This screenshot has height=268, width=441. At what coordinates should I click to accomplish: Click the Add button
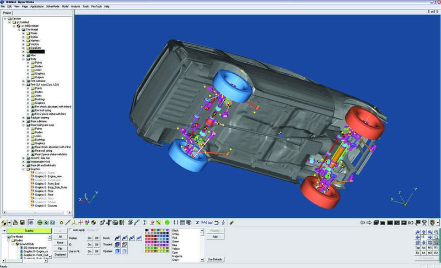[215, 237]
